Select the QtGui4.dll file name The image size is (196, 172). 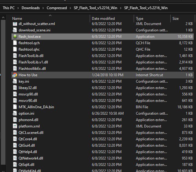coord(27,145)
